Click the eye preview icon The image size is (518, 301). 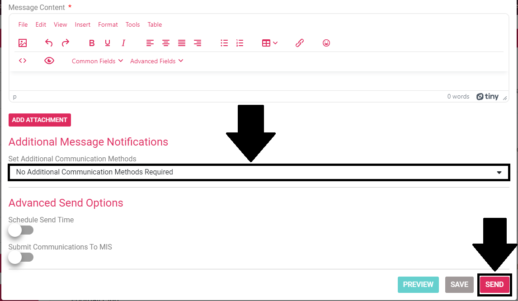(49, 61)
